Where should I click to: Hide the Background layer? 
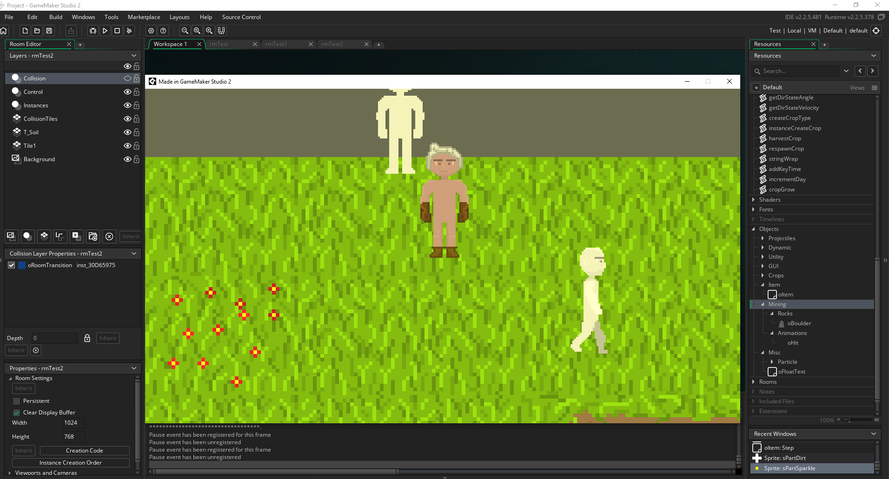point(127,159)
